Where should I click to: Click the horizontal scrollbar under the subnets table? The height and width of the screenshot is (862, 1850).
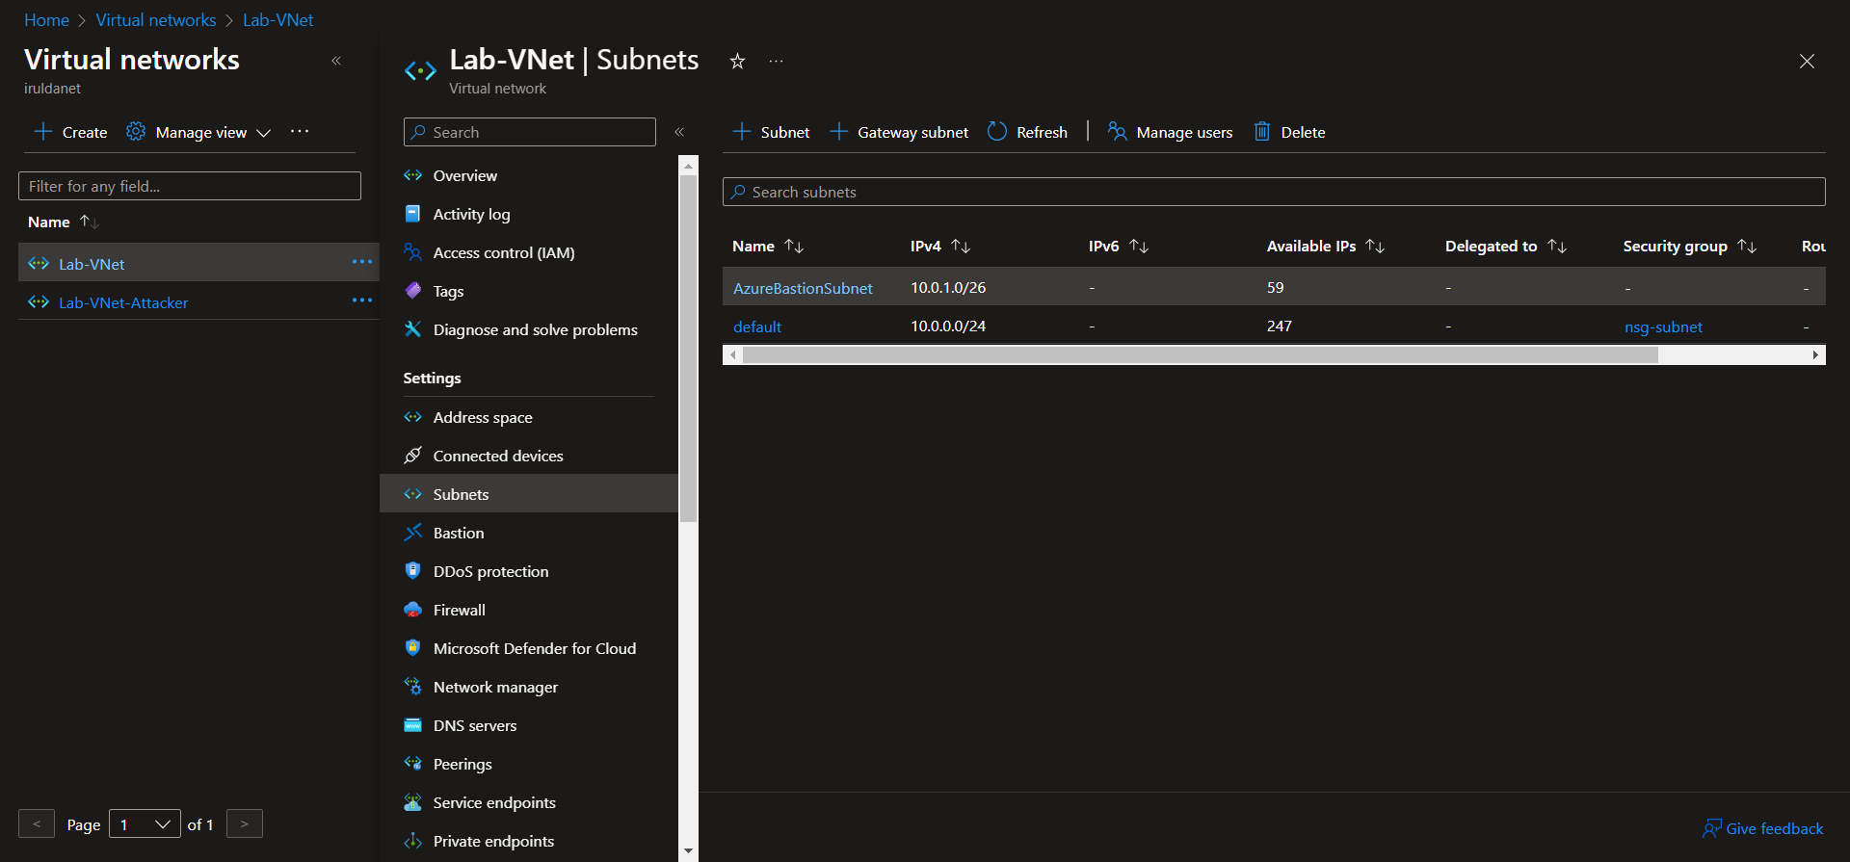[x=1200, y=354]
